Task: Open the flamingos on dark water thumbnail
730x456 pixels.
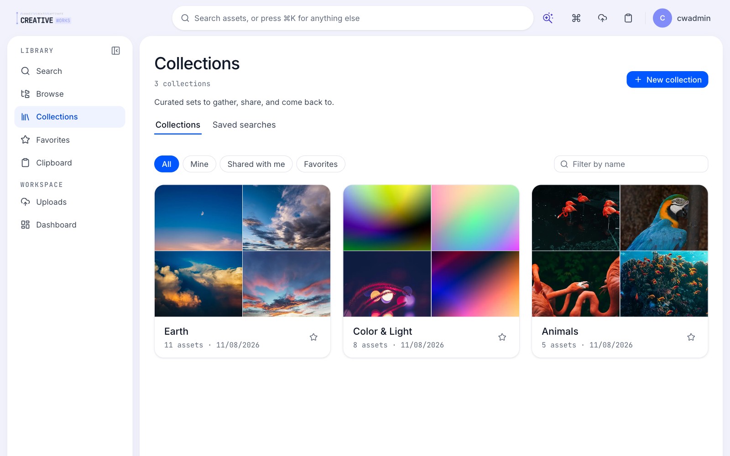Action: [576, 218]
